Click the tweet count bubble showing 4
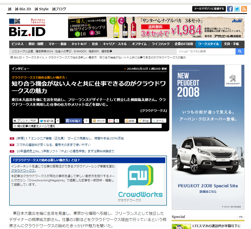 click(x=58, y=121)
